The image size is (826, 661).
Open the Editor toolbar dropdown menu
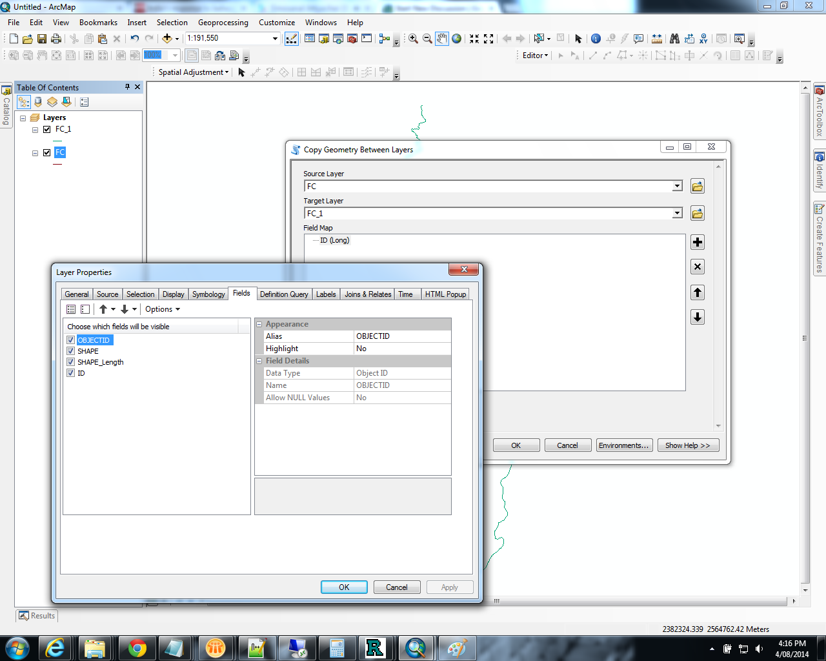(x=535, y=56)
